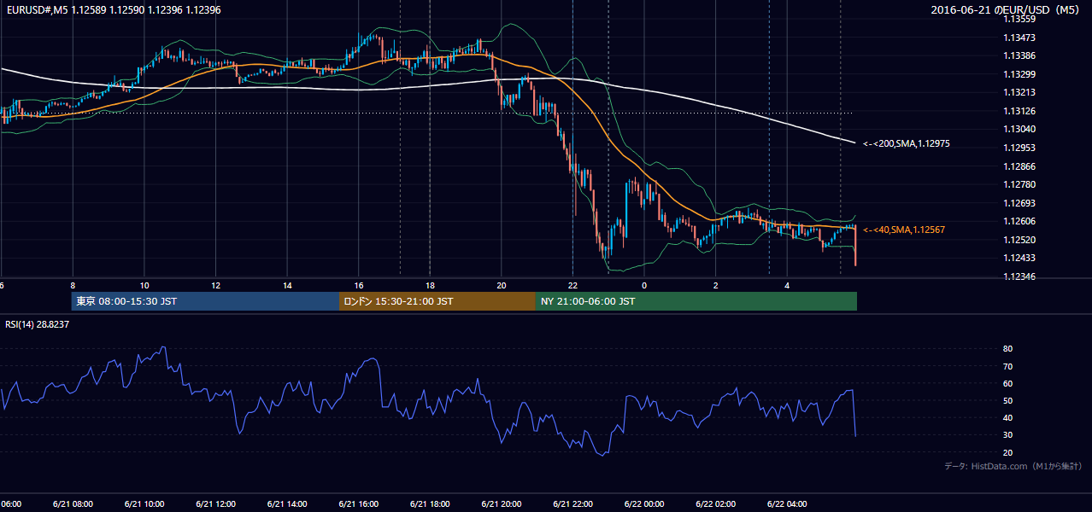Click the 6/22 02:00 bottom time label

click(715, 503)
